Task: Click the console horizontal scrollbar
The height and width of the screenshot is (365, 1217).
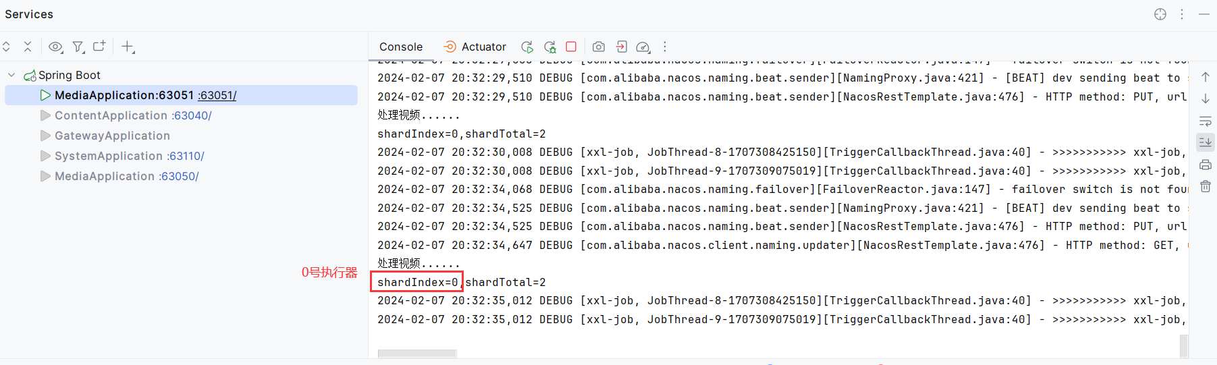Action: pos(417,354)
